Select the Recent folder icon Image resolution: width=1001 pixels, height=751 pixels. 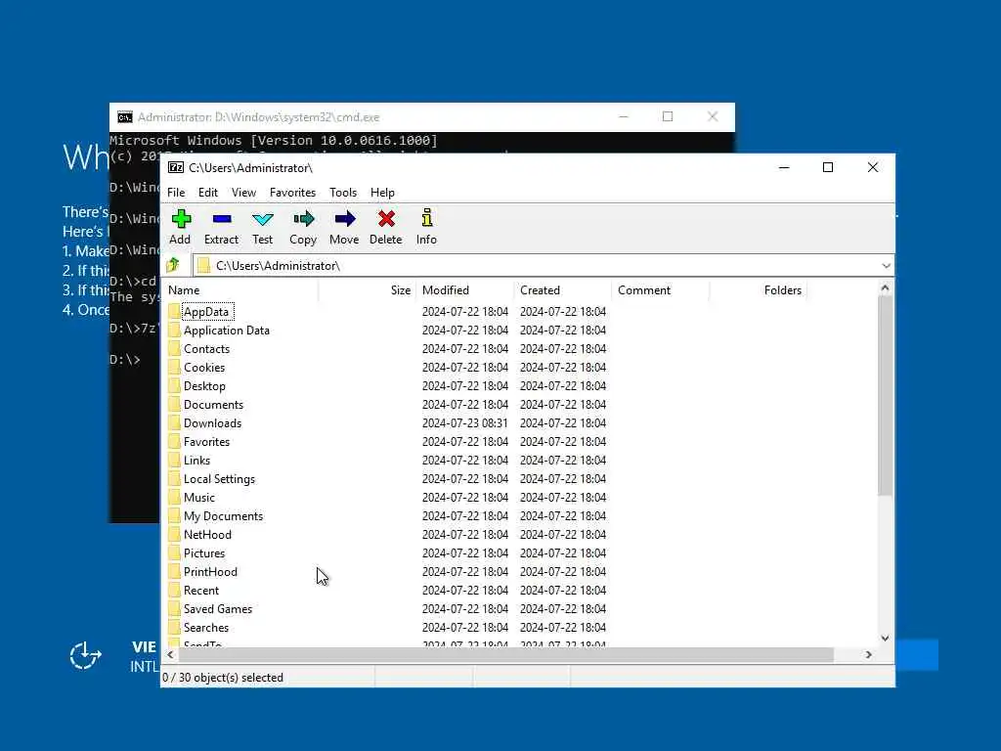tap(174, 590)
